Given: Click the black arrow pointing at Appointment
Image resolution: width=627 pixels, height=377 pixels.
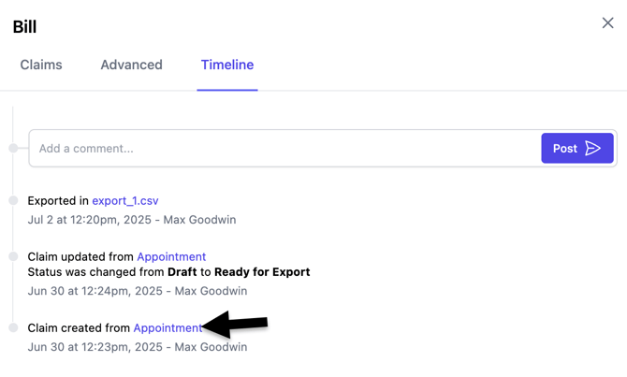Looking at the screenshot, I should (x=236, y=326).
